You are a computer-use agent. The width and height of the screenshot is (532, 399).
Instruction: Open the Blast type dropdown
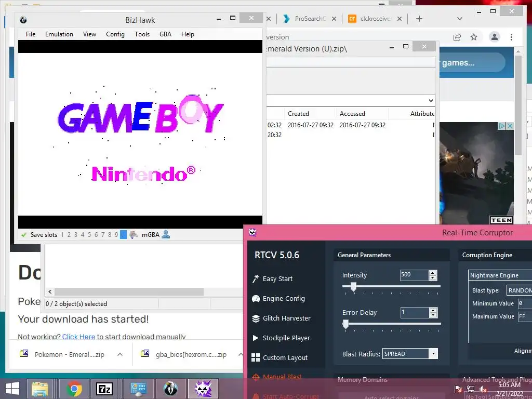pyautogui.click(x=519, y=290)
